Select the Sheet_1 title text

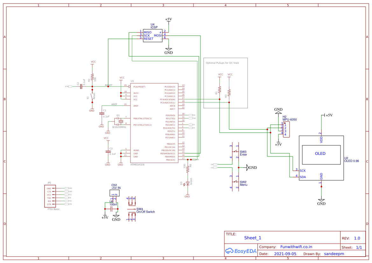tap(252, 238)
